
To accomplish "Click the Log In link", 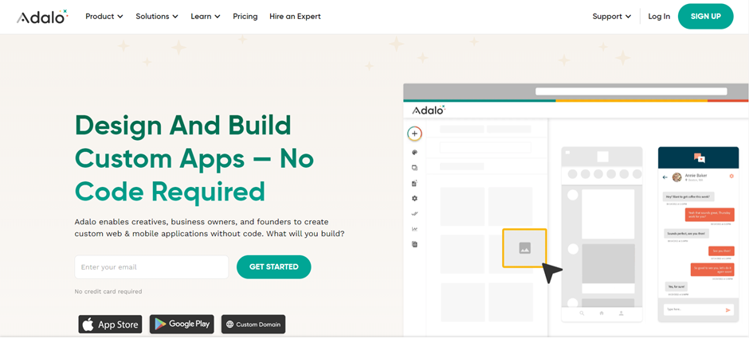I will [659, 16].
